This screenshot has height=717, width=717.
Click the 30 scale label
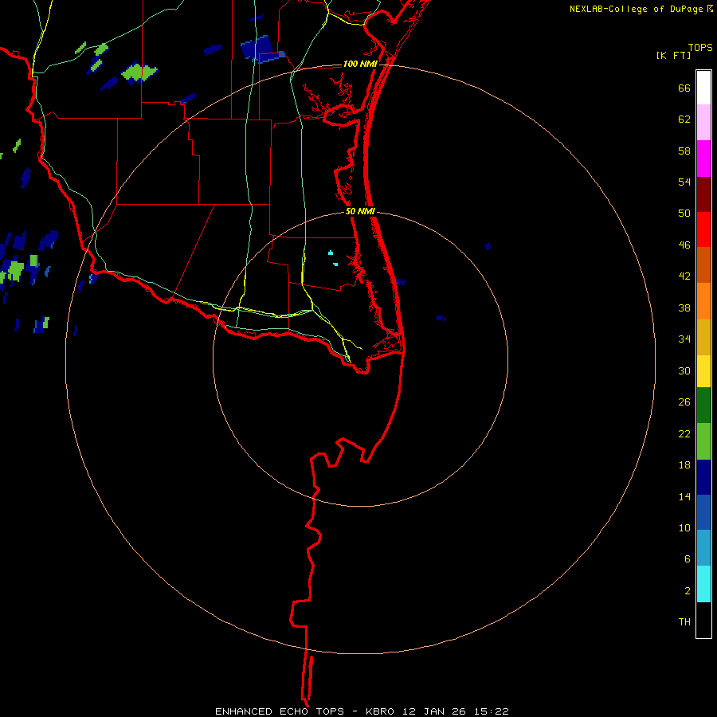pyautogui.click(x=684, y=370)
